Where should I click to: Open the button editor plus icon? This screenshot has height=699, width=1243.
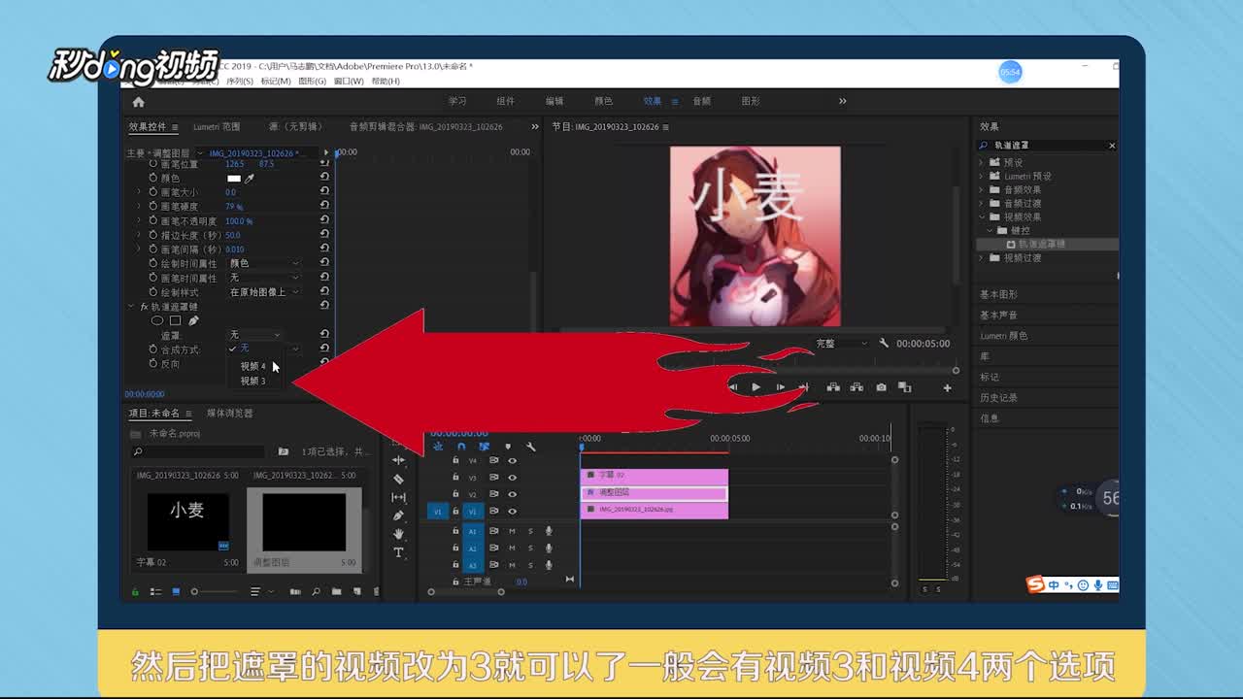click(x=947, y=388)
